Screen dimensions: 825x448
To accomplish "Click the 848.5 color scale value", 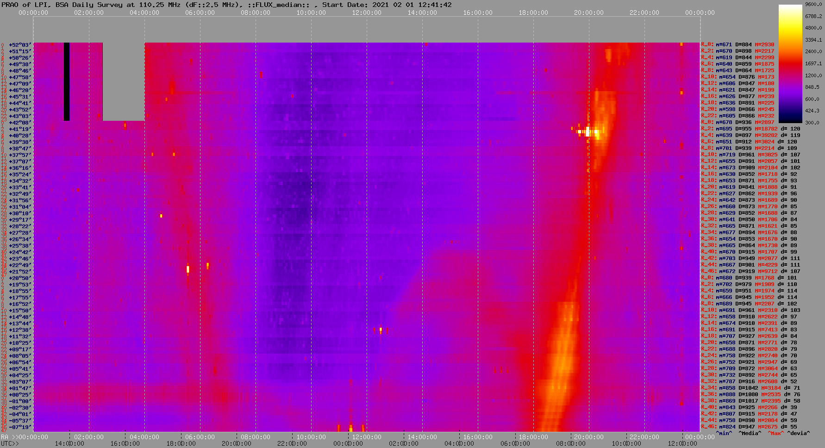I will [812, 87].
